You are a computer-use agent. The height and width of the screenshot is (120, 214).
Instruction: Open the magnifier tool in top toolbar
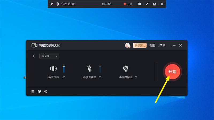[139, 4]
